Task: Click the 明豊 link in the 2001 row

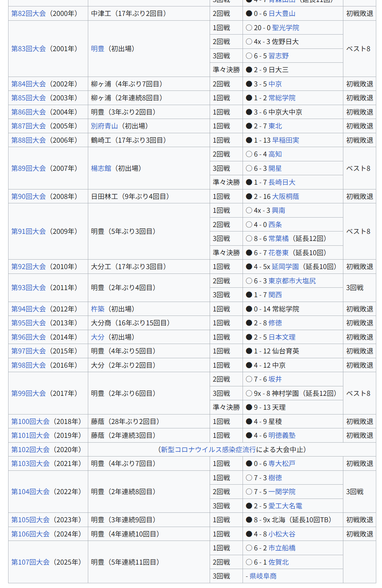Action: (98, 49)
